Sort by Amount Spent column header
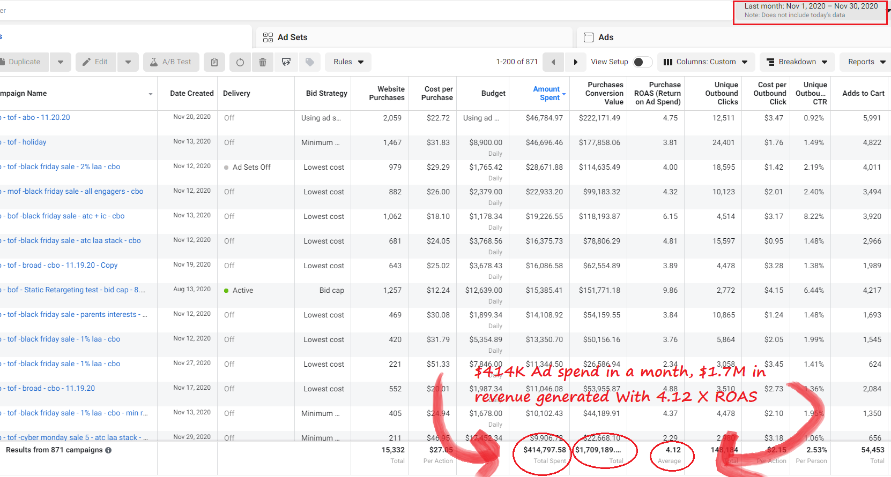Screen dimensions: 891x477 (x=546, y=93)
